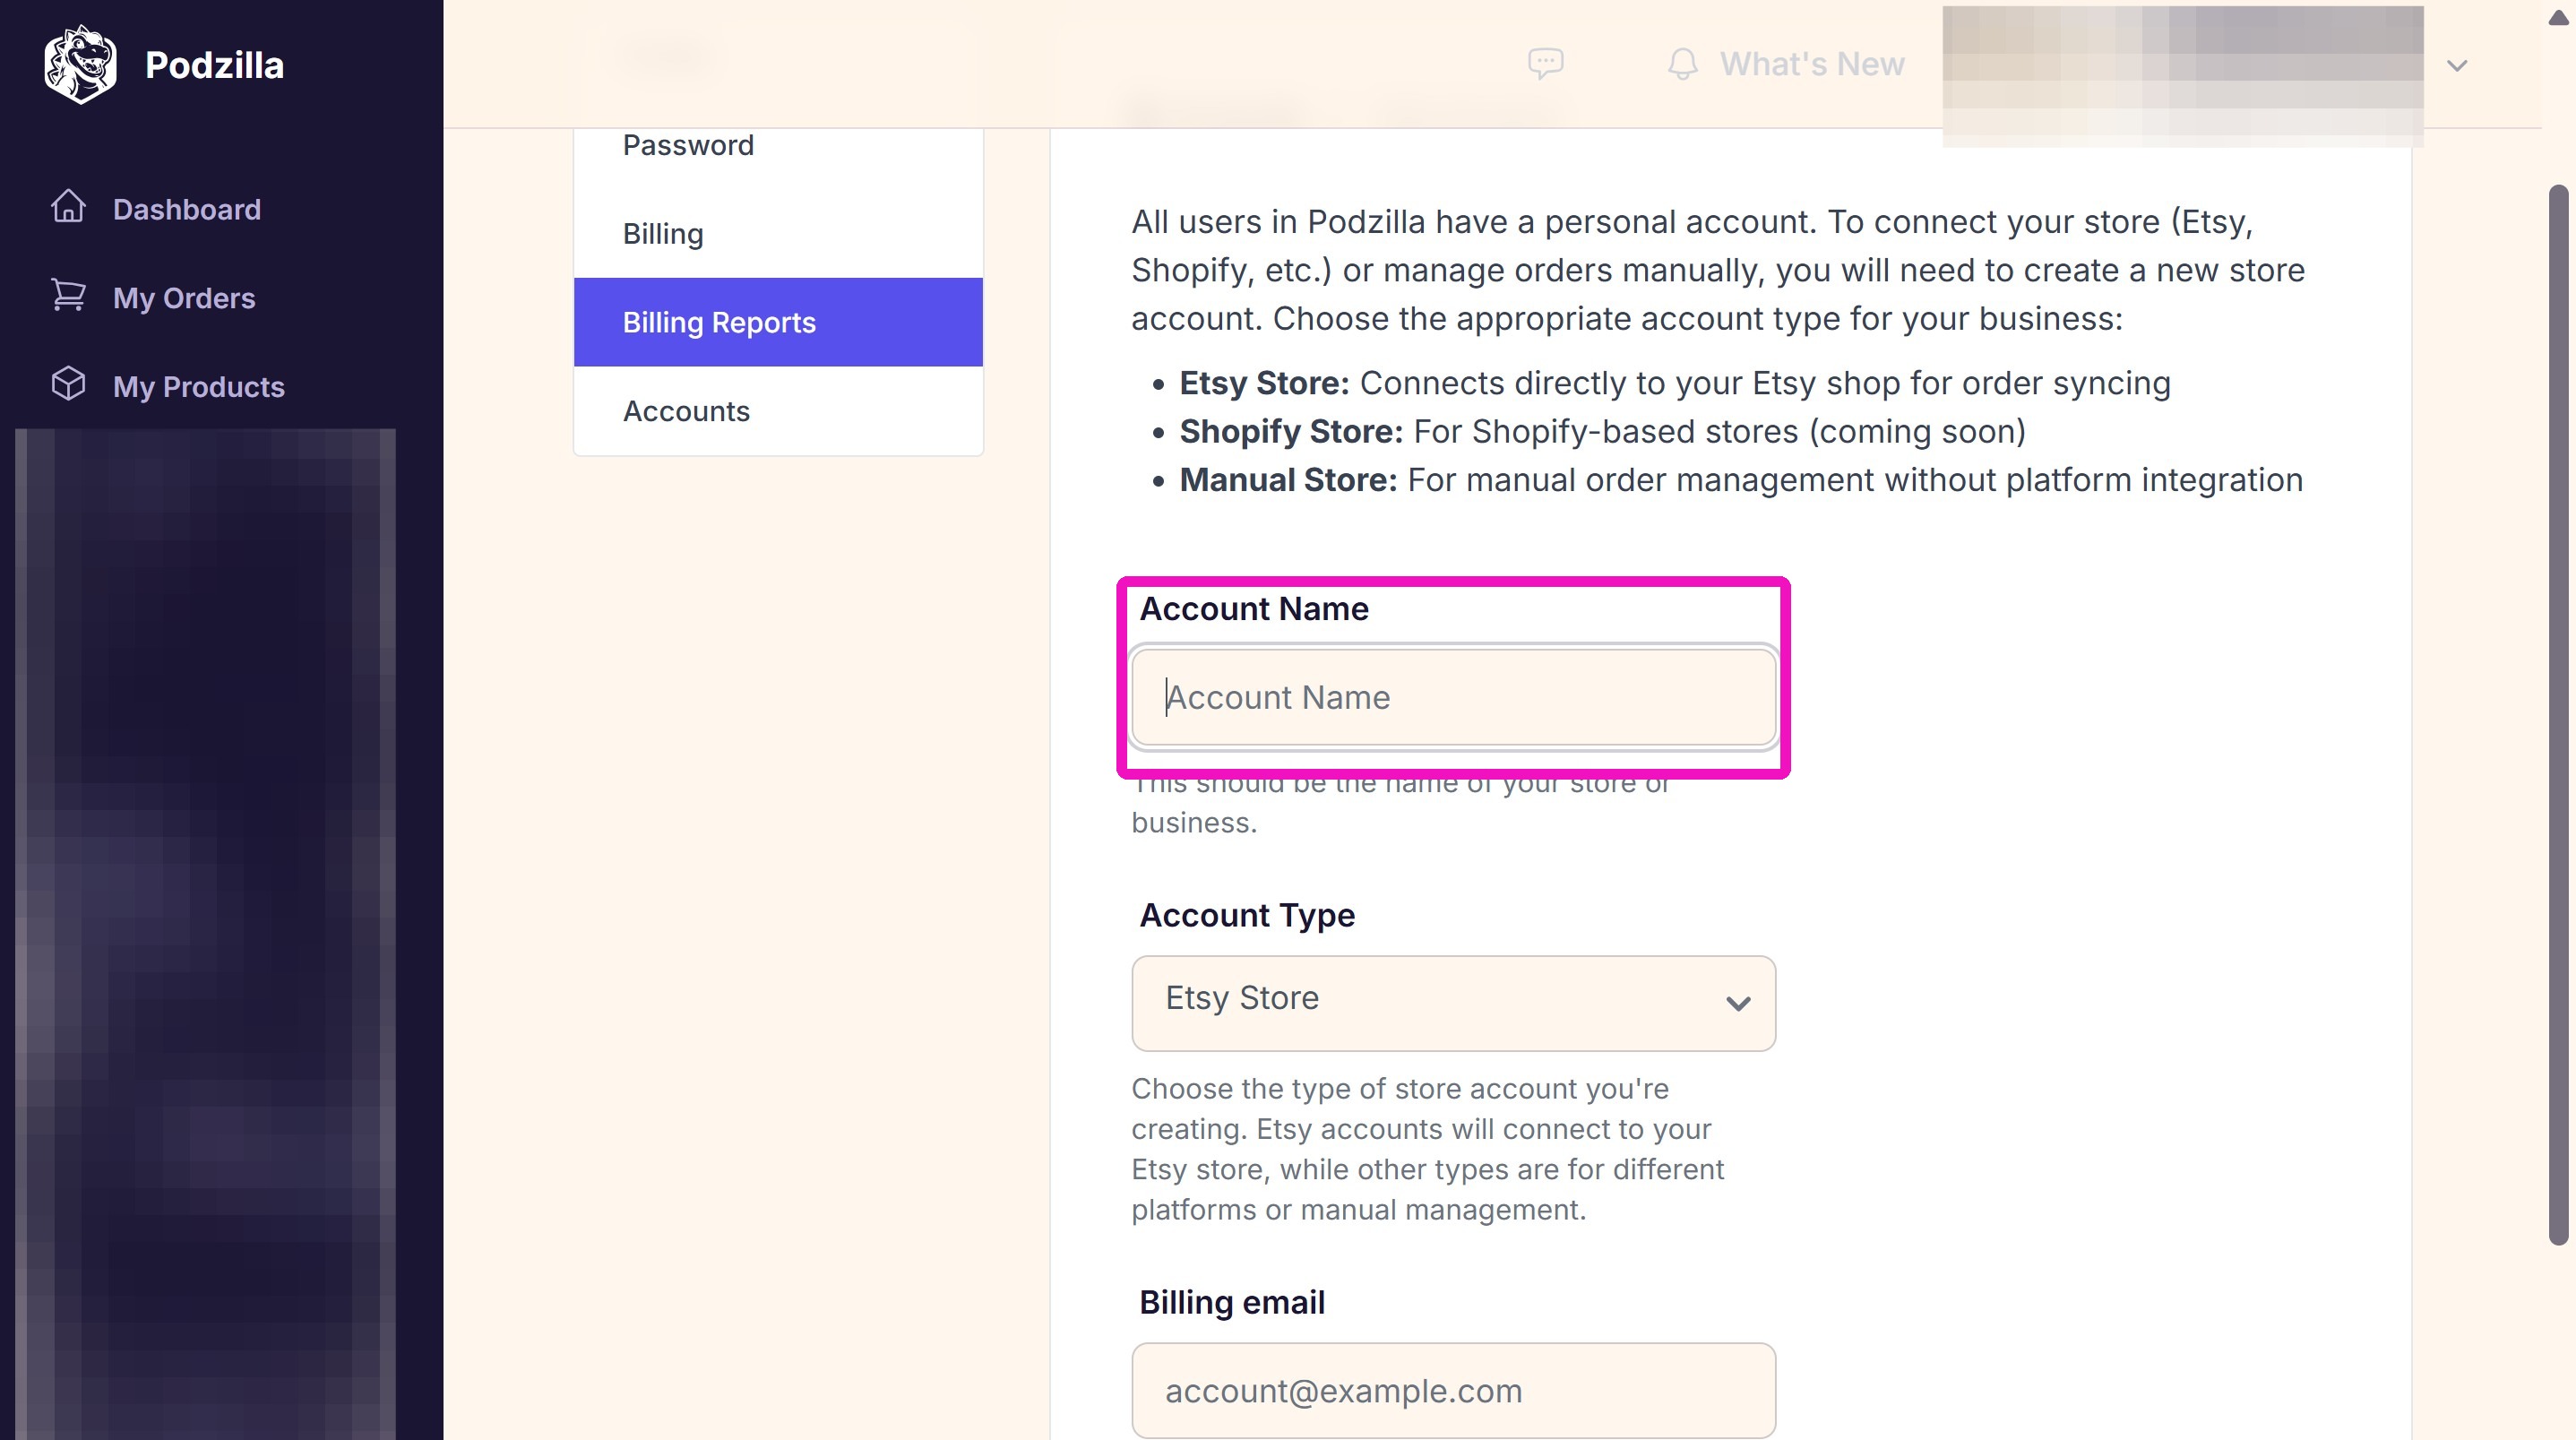Open the My Orders sidebar link
Image resolution: width=2576 pixels, height=1440 pixels.
coord(184,298)
